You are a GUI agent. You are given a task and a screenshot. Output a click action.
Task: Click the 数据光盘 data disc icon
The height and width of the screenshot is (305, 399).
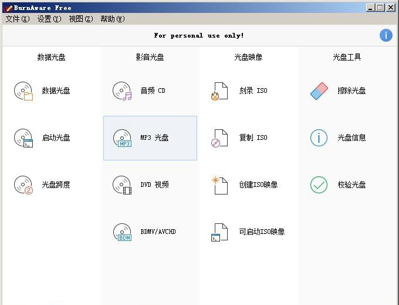(x=23, y=91)
